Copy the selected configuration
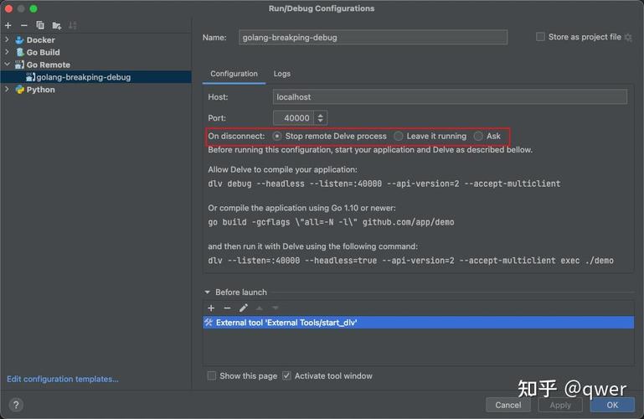This screenshot has width=644, height=419. coord(40,25)
